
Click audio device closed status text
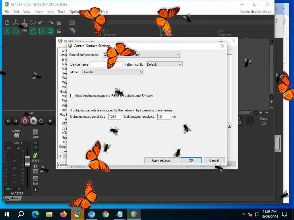coord(256,11)
